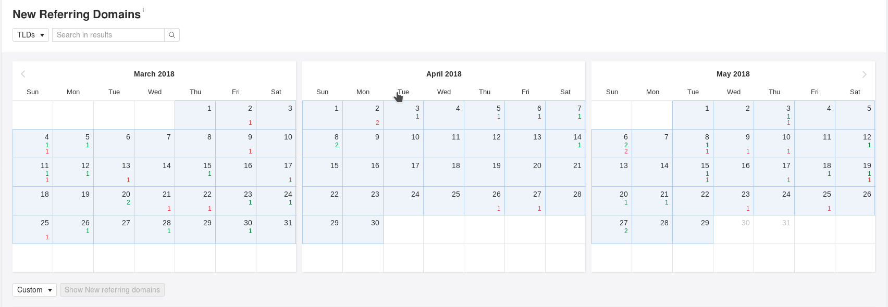The height and width of the screenshot is (307, 888).
Task: Go to next month arrow
Action: (864, 74)
